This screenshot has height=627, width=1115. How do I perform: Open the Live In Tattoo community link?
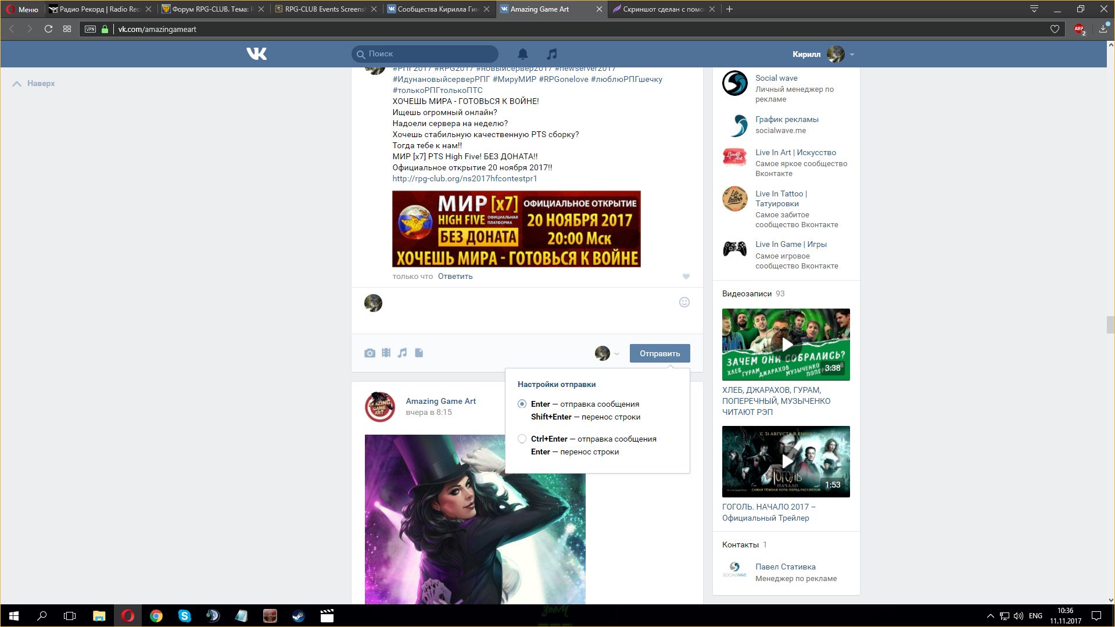[x=781, y=199]
